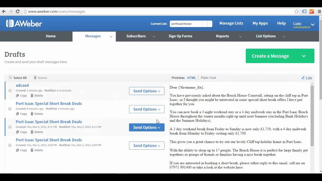
Task: Open the Subscribers tab
Action: click(136, 36)
